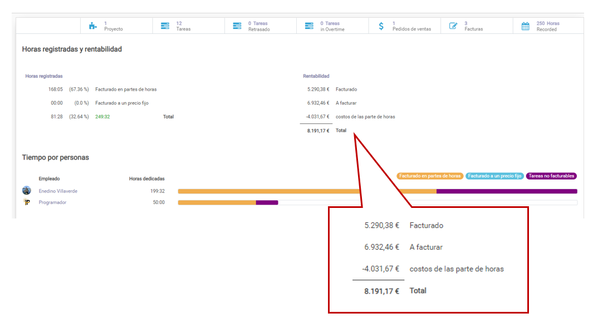Screen dimensions: 593x328
Task: Click the puzzle piece Proyecto icon
Action: click(93, 26)
